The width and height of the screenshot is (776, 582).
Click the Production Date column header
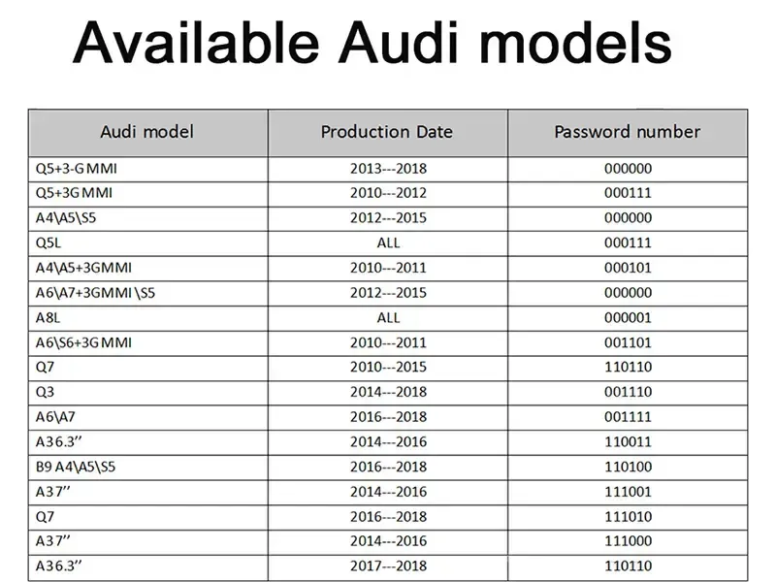point(387,133)
